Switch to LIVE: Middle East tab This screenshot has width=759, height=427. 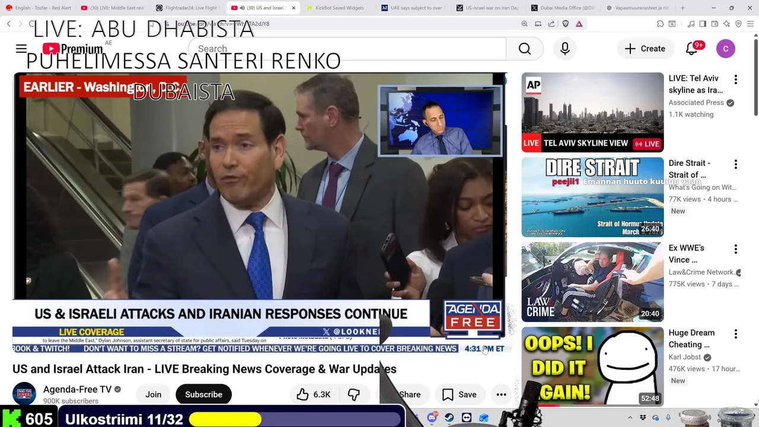(x=113, y=8)
